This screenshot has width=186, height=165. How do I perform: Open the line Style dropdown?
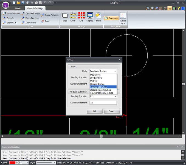pyautogui.click(x=46, y=163)
